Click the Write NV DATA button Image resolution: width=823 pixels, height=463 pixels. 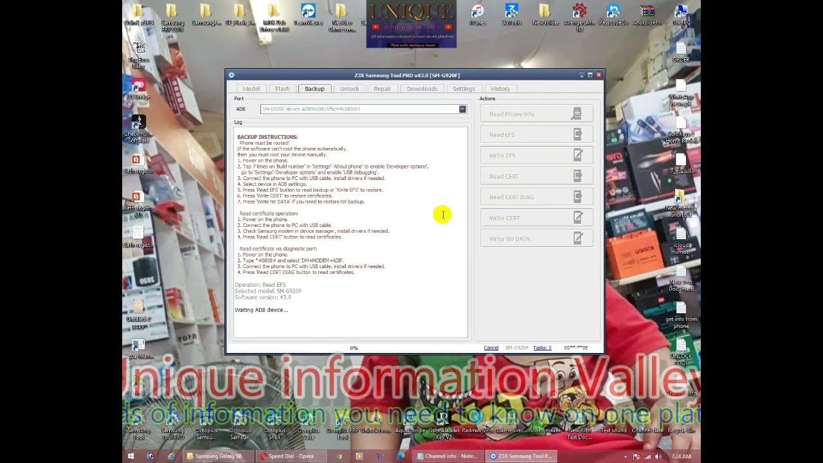point(536,239)
